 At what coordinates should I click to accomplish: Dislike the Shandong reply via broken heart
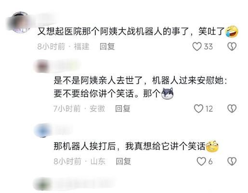tap(232, 161)
